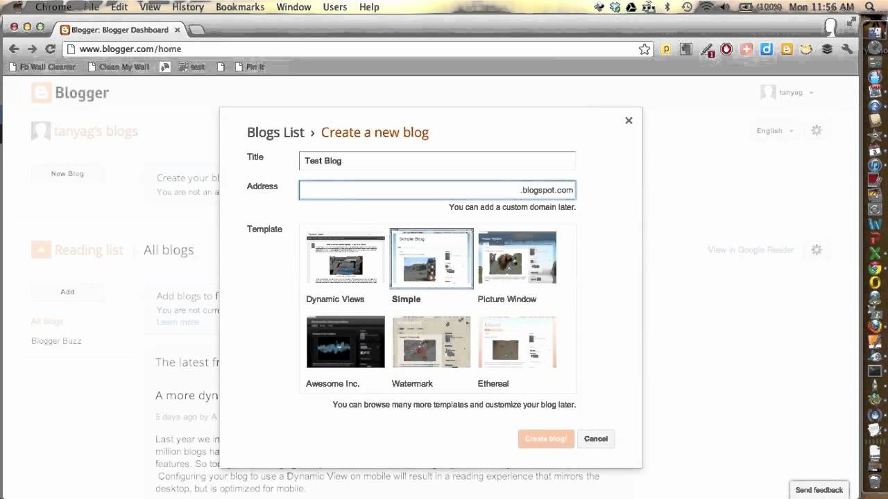Click the red plus extension icon
This screenshot has width=888, height=499.
pyautogui.click(x=746, y=49)
